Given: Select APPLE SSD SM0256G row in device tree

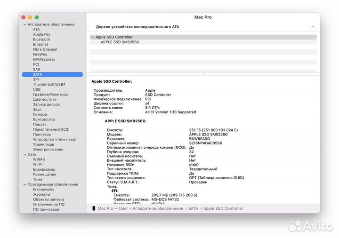Looking at the screenshot, I should (203, 42).
